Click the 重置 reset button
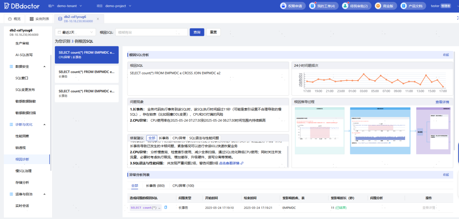This screenshot has width=459, height=219. tap(213, 32)
